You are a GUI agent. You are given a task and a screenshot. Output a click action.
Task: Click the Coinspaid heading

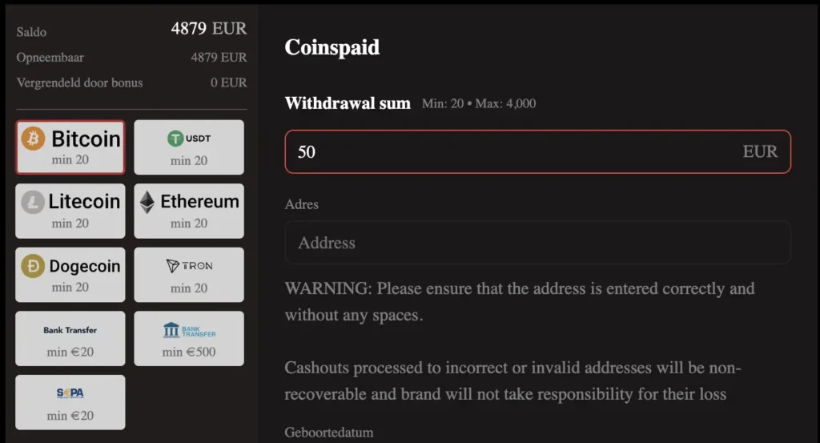pos(332,47)
